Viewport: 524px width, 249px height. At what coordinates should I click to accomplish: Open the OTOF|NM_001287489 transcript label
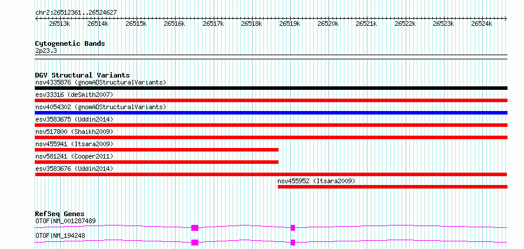point(65,221)
